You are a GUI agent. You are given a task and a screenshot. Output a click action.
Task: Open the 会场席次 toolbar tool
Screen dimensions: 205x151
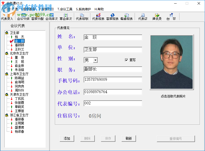(x=52, y=17)
